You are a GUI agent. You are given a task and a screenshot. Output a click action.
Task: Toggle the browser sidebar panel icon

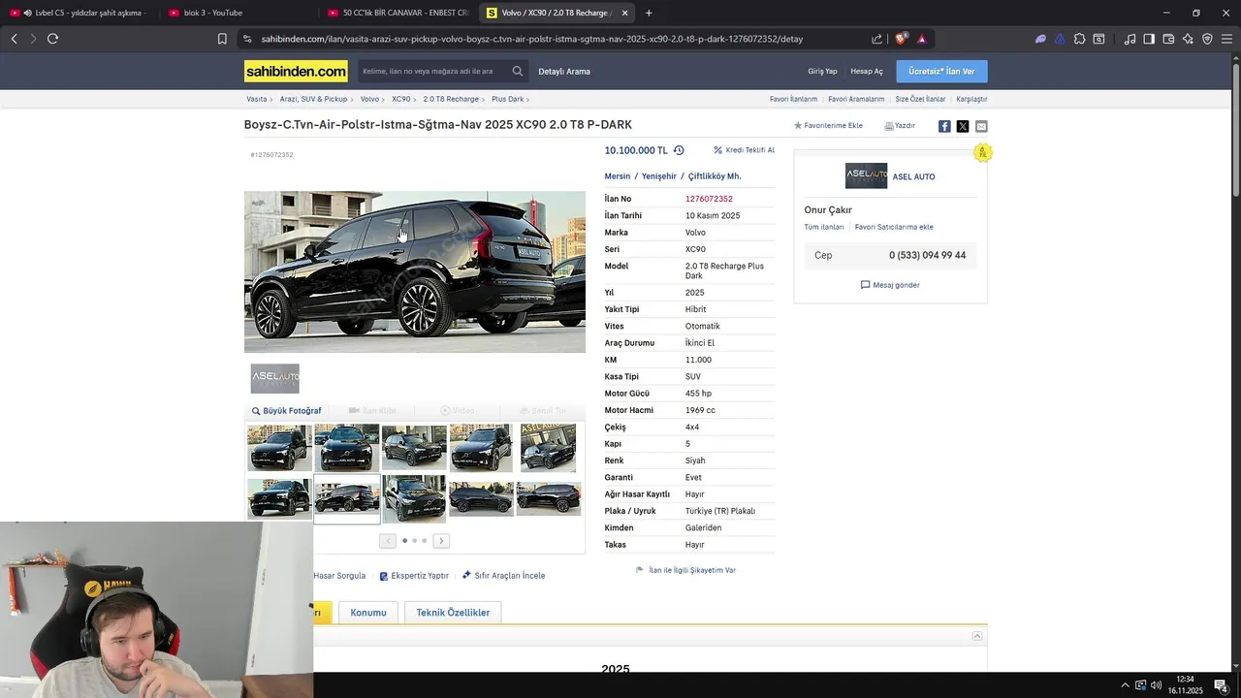point(1149,39)
